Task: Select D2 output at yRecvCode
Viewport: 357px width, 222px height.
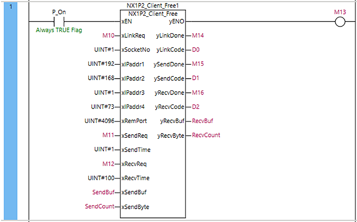Action: 196,107
